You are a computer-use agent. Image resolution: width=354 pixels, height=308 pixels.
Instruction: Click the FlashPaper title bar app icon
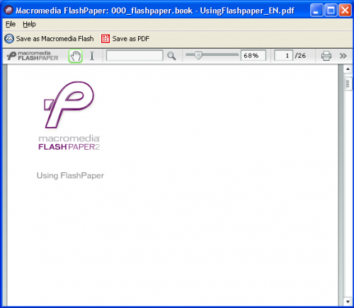pyautogui.click(x=8, y=10)
